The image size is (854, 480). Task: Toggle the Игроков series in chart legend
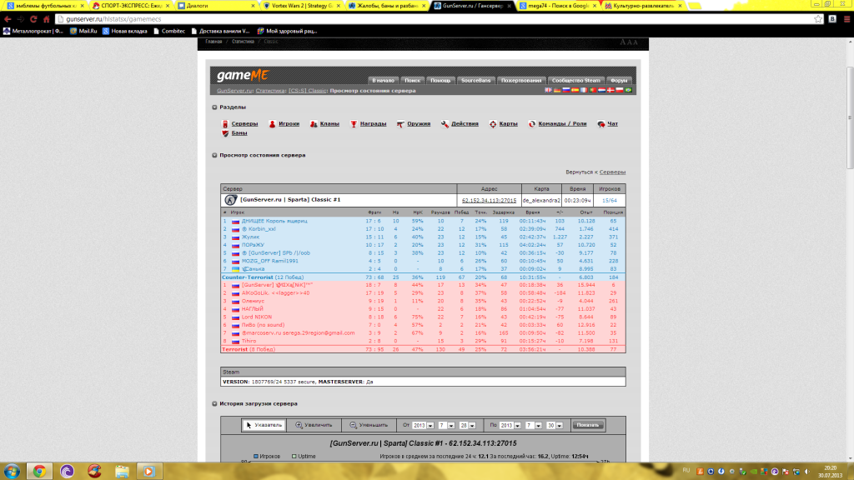point(256,457)
